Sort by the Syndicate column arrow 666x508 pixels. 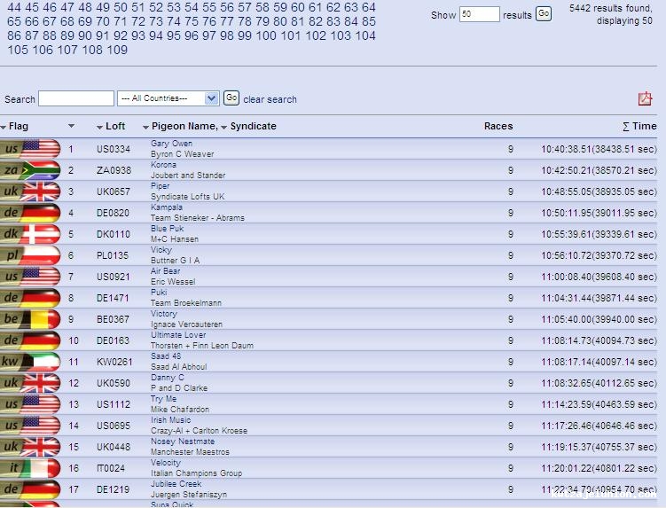(224, 127)
